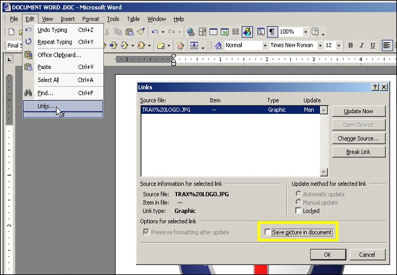Screen dimensions: 397x275
Task: Toggle the Locked checkbox
Action: pos(298,211)
